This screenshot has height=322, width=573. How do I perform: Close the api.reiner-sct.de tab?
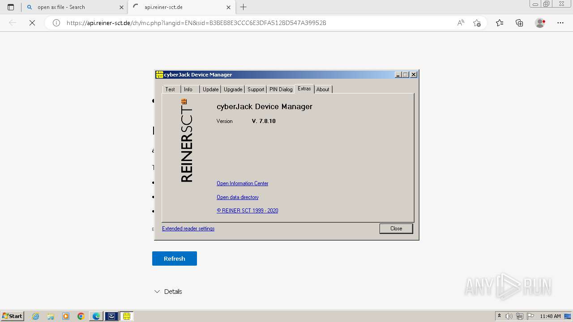click(x=229, y=7)
